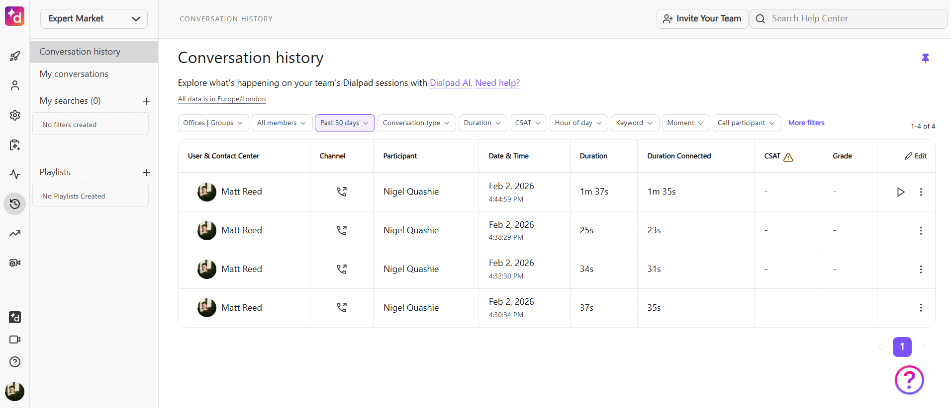The width and height of the screenshot is (951, 408).
Task: Click the purple pin icon
Action: click(x=925, y=58)
